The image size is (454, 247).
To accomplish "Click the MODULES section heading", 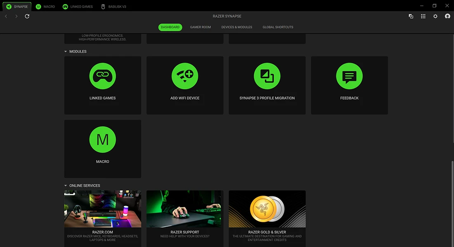I will [x=78, y=51].
